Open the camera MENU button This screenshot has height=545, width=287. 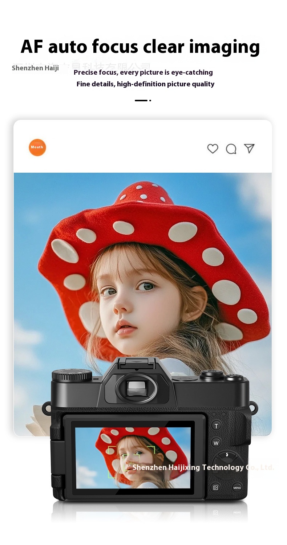pos(237,487)
